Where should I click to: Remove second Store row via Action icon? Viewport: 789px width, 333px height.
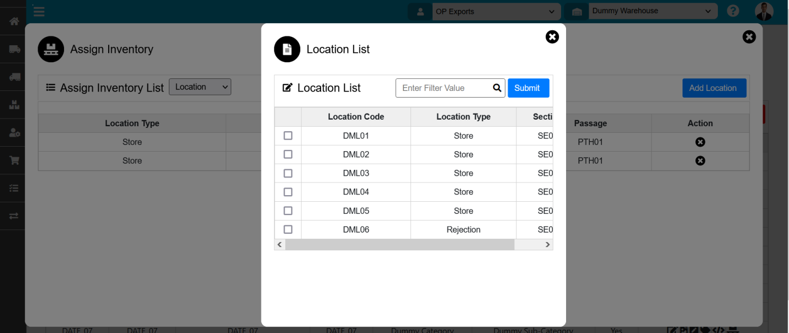point(700,161)
